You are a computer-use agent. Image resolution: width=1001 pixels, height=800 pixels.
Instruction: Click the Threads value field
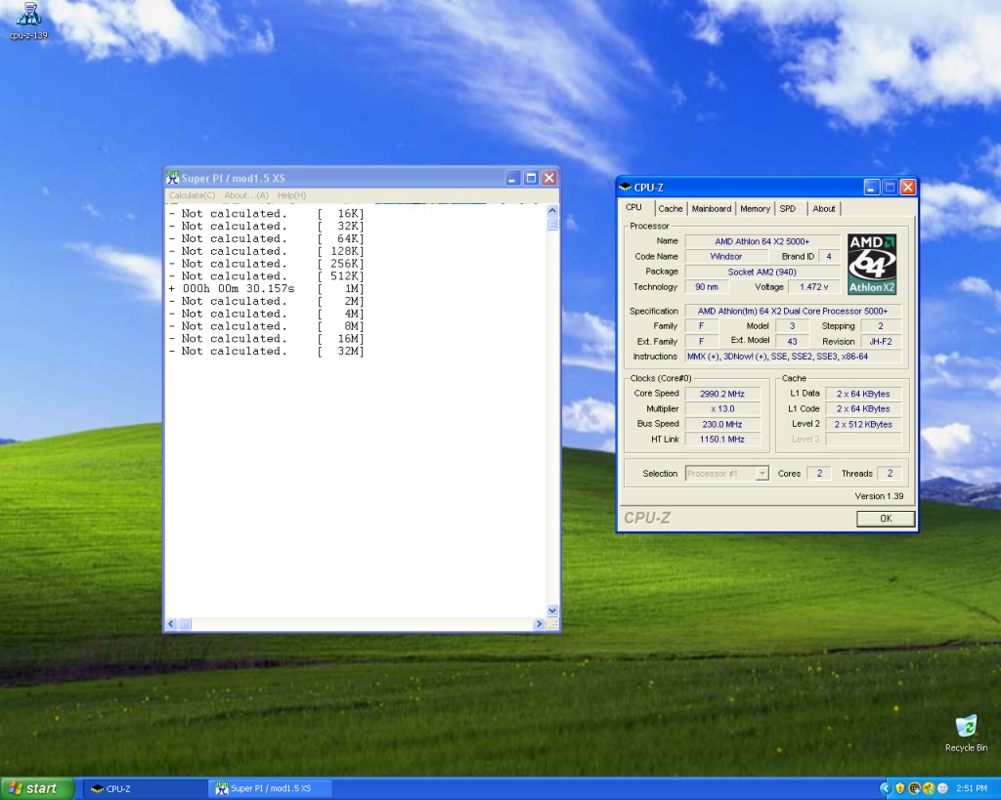coord(890,474)
